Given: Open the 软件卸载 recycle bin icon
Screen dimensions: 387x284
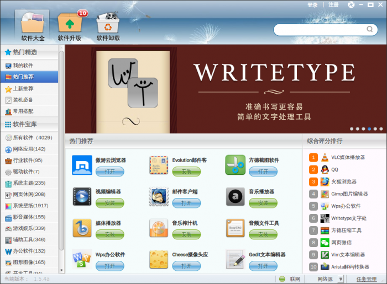Looking at the screenshot, I should [108, 25].
